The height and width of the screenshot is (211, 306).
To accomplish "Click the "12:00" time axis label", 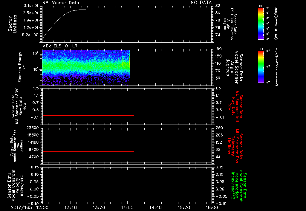I will pyautogui.click(x=42, y=207).
